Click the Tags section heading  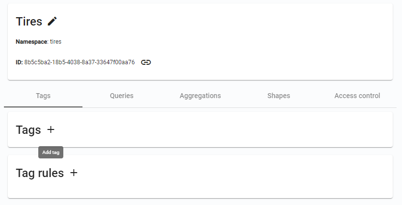[28, 130]
